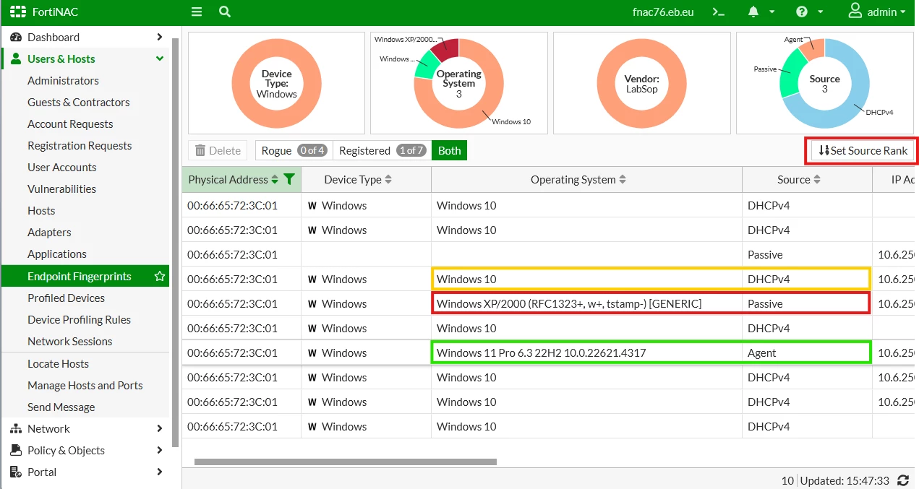The height and width of the screenshot is (489, 919).
Task: Refresh the table with the reload icon
Action: [x=903, y=480]
